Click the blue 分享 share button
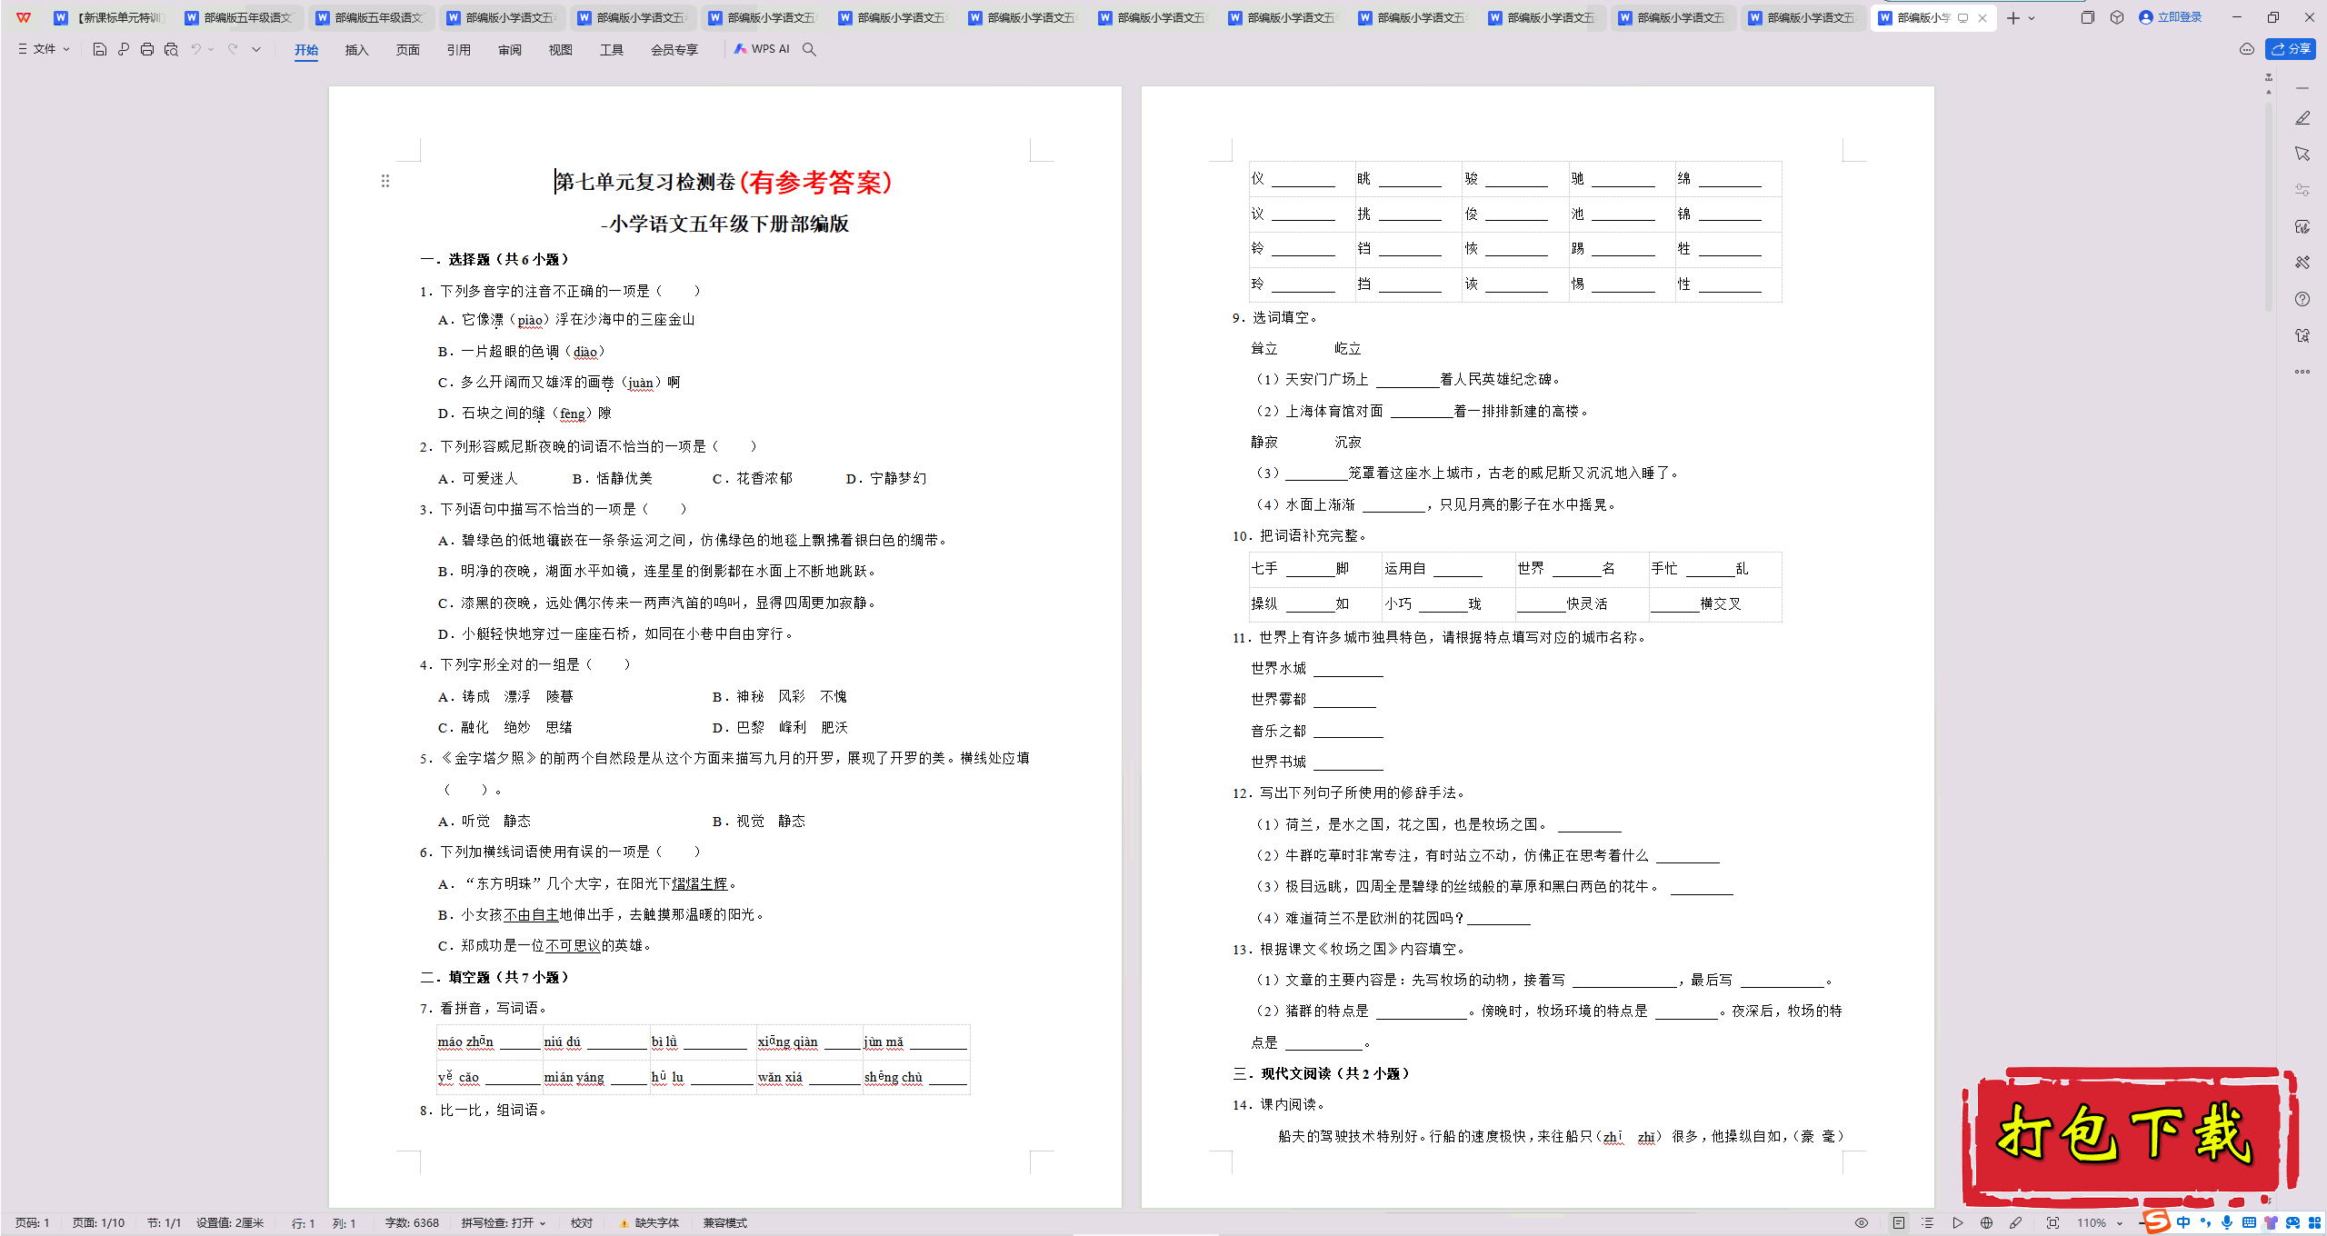 pyautogui.click(x=2291, y=49)
